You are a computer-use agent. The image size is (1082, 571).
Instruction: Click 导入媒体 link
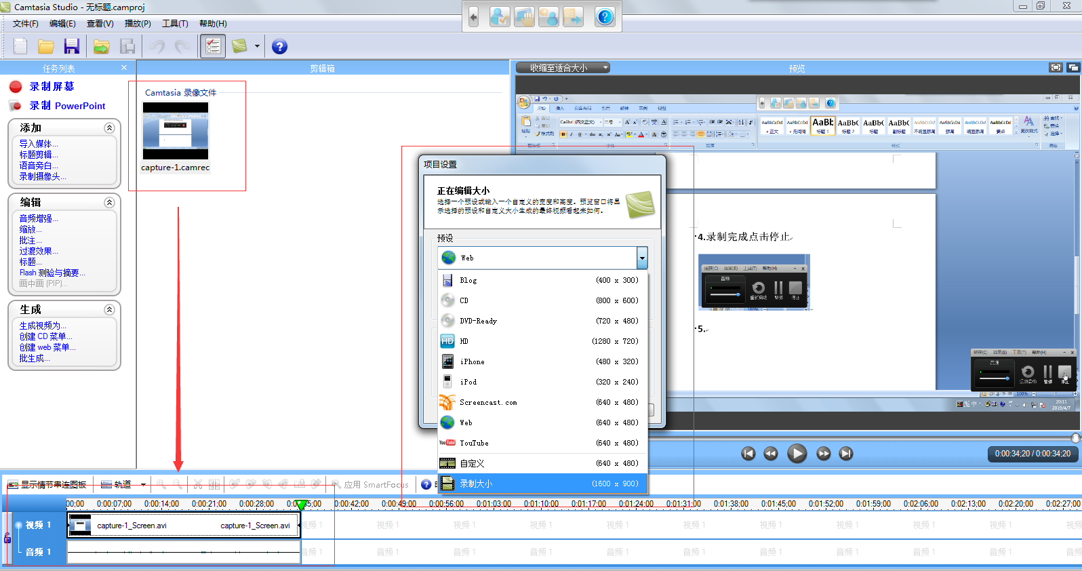tap(39, 144)
